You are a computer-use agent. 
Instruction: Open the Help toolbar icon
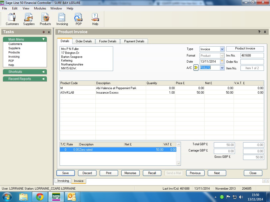95,19
